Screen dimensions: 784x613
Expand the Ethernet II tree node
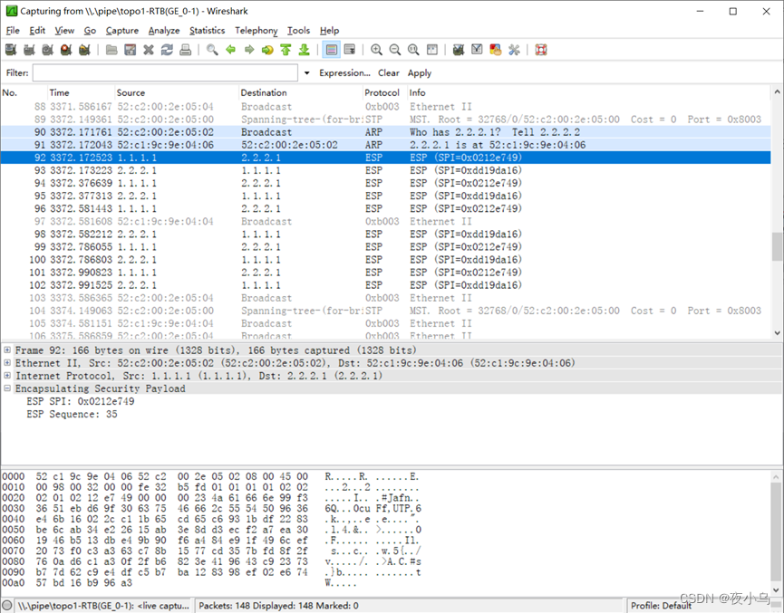click(x=7, y=363)
